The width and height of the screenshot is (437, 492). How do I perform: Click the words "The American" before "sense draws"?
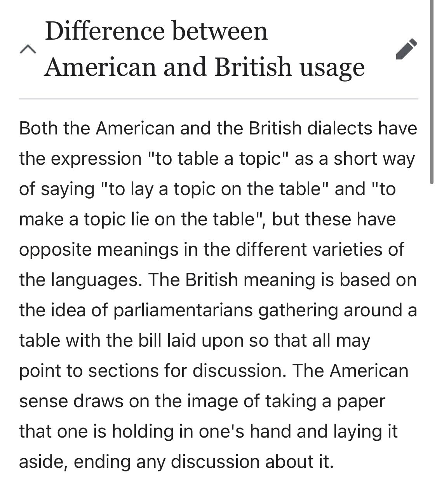coord(350,371)
